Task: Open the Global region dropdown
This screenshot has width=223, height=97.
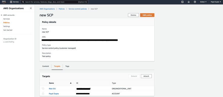Action: (x=203, y=2)
